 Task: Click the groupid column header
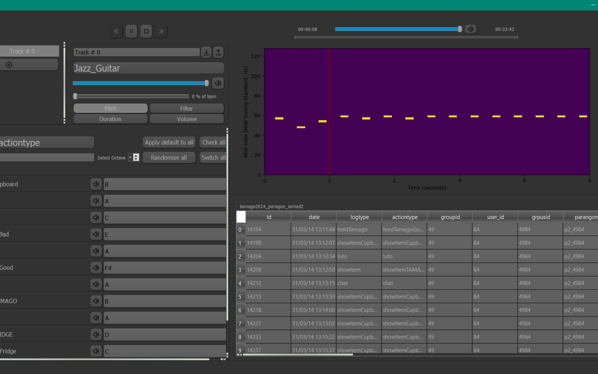tap(450, 217)
